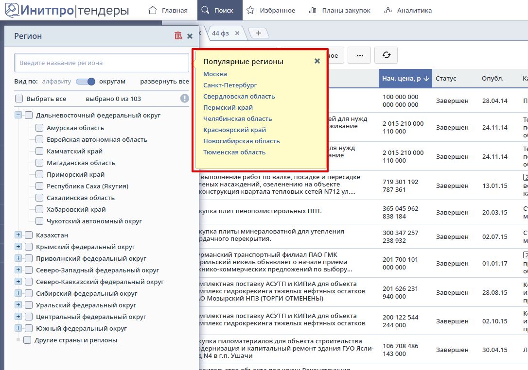Viewport: 528px width, 370px height.
Task: Expand the Казахстан tree node
Action: point(18,235)
